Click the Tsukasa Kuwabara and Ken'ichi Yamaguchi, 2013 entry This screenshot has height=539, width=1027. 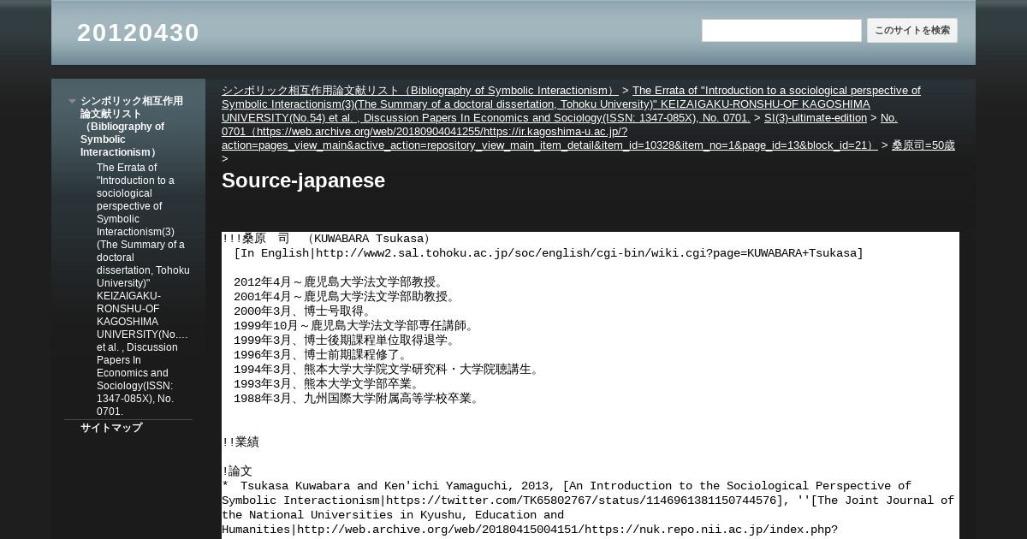point(588,507)
